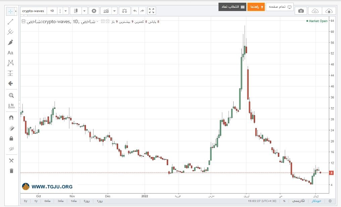Screen dimensions: 341x207
Task: Open the time interval dropdown arrow
Action: (x=65, y=11)
